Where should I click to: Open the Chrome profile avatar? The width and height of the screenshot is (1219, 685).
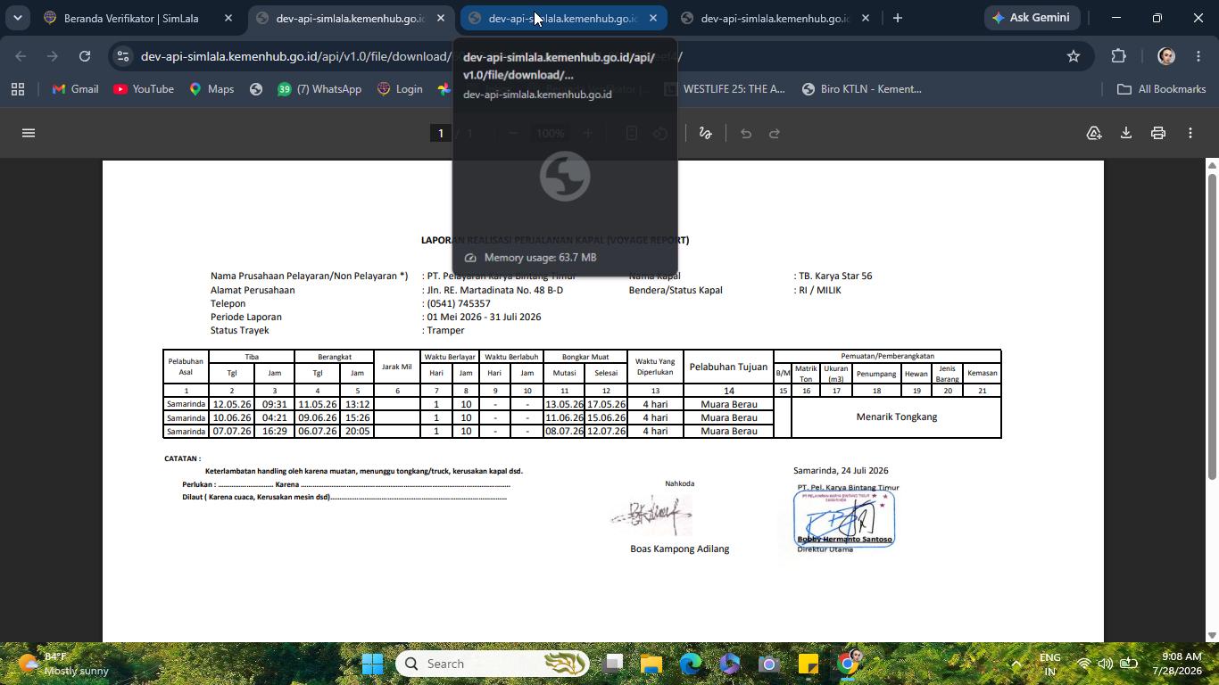click(1165, 56)
